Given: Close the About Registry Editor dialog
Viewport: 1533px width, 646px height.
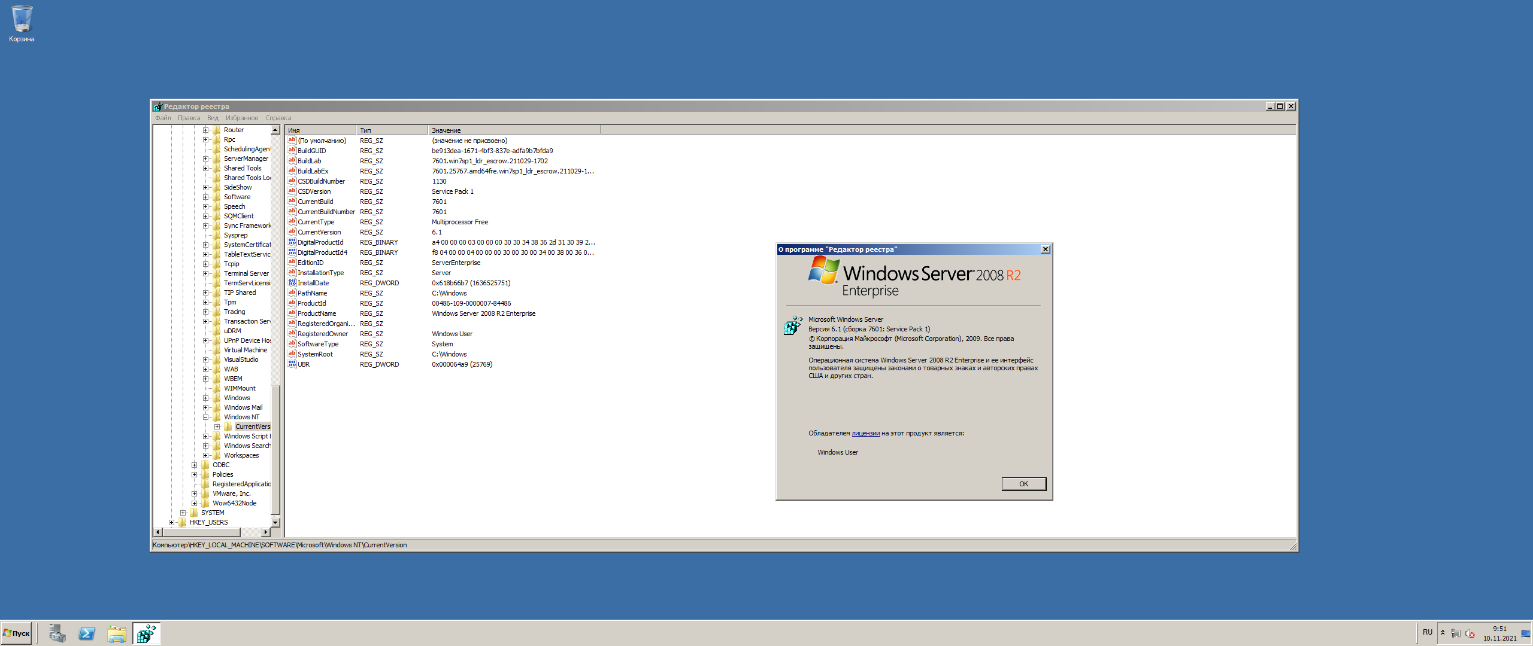Looking at the screenshot, I should (1045, 249).
